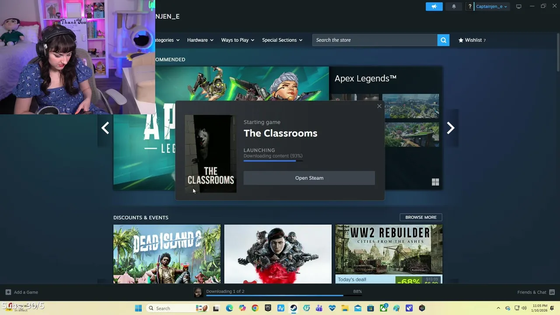Expand the Ways to Play menu
Screen dimensions: 560x315
pos(238,40)
